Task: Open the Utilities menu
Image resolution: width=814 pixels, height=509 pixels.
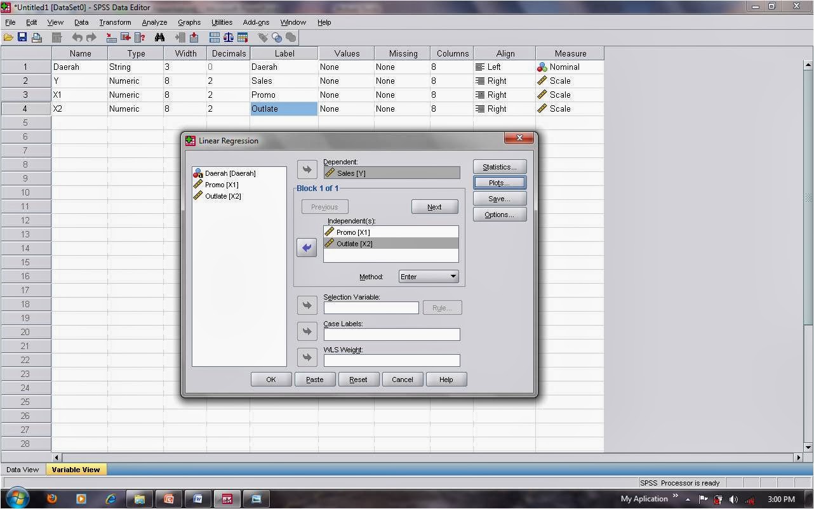Action: 222,22
